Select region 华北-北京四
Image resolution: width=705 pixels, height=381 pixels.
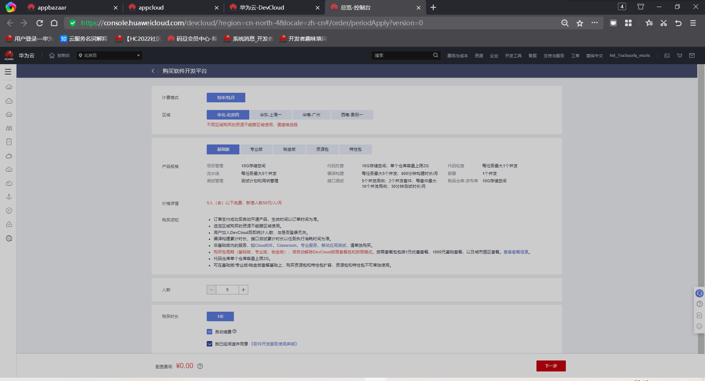[x=228, y=115]
